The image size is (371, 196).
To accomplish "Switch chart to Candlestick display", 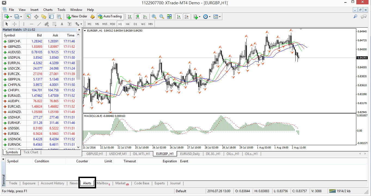I will [x=137, y=17].
